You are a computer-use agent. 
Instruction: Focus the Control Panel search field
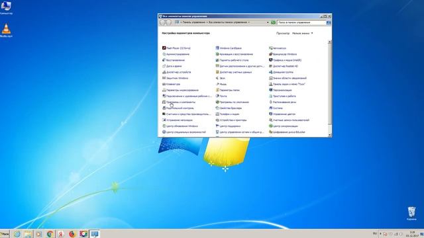(x=301, y=22)
